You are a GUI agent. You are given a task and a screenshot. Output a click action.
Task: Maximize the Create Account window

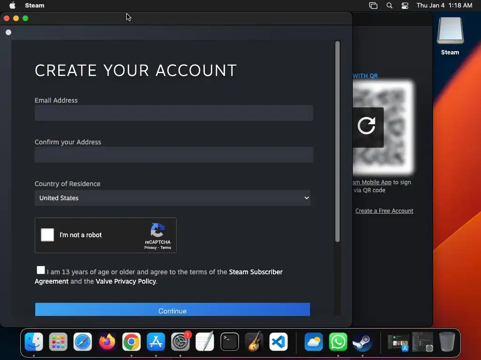click(x=25, y=18)
